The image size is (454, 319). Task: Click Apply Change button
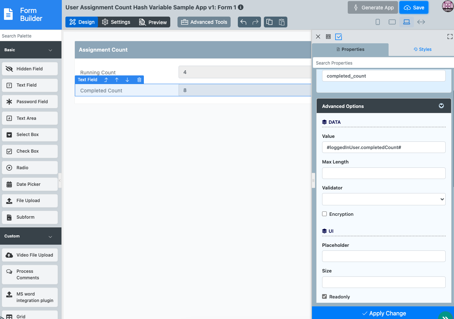click(383, 313)
